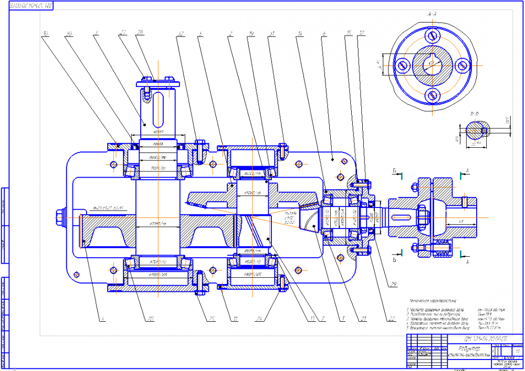
Task: Click the A-A section view title
Action: pyautogui.click(x=432, y=14)
